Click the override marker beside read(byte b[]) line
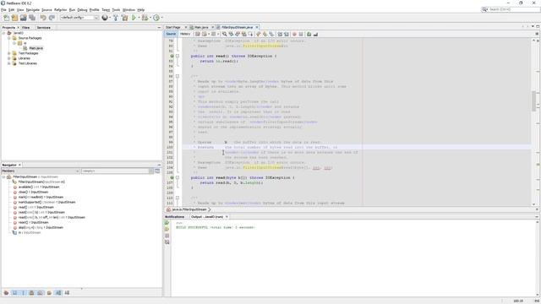This screenshot has width=541, height=304. (172, 177)
